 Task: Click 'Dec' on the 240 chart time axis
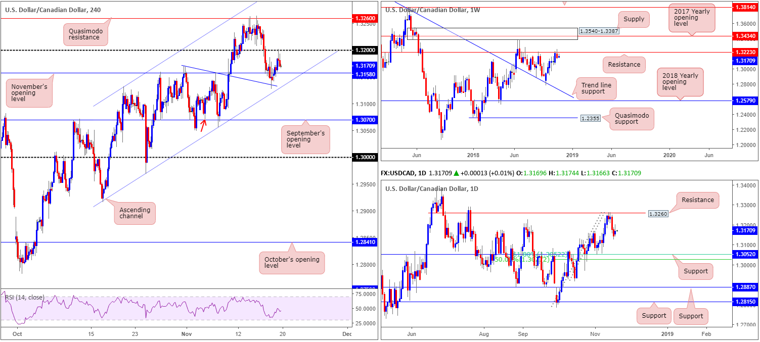[x=346, y=334]
